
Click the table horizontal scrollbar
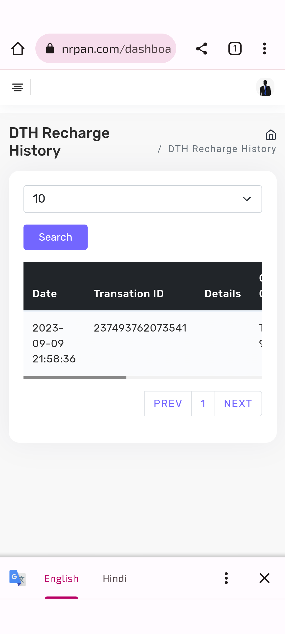(75, 377)
